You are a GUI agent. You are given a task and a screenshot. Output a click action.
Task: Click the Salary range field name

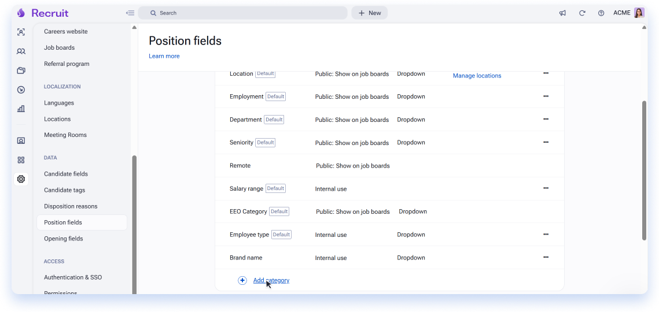tap(246, 188)
